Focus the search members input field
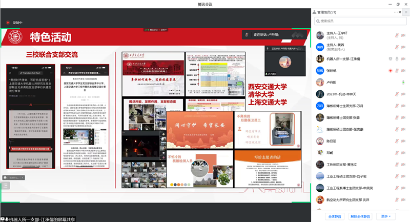This screenshot has height=222, width=410. (360, 21)
